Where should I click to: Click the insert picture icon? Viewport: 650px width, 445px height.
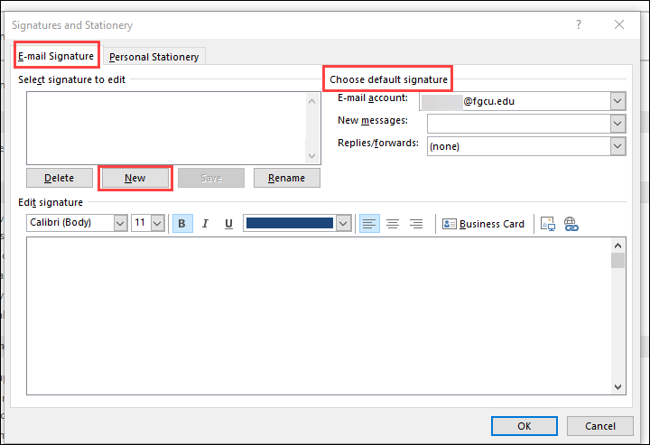(x=548, y=224)
